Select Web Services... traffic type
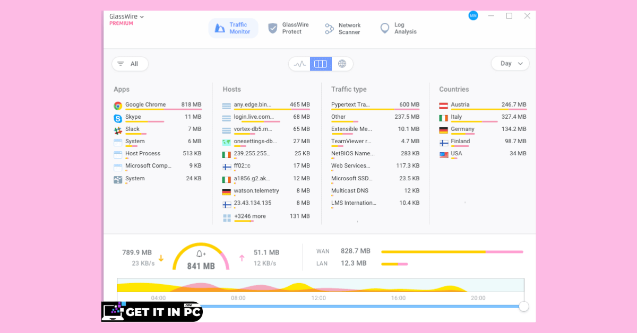637x333 pixels. coord(375,166)
